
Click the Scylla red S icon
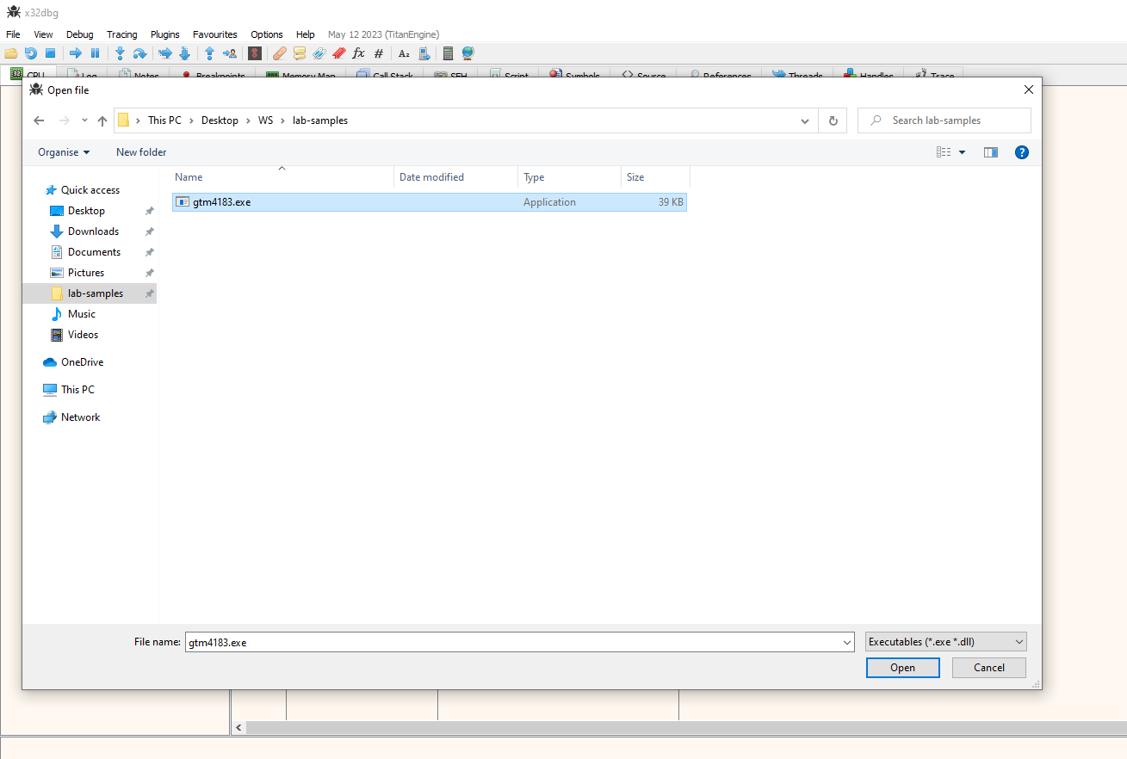tap(254, 53)
